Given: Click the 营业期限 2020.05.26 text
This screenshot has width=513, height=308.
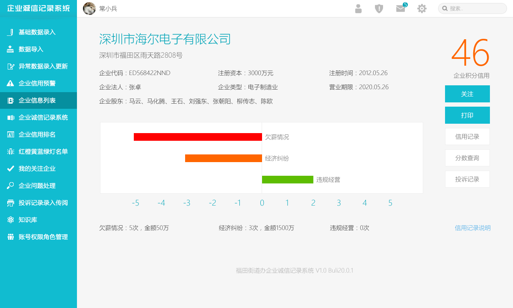Looking at the screenshot, I should (x=359, y=87).
